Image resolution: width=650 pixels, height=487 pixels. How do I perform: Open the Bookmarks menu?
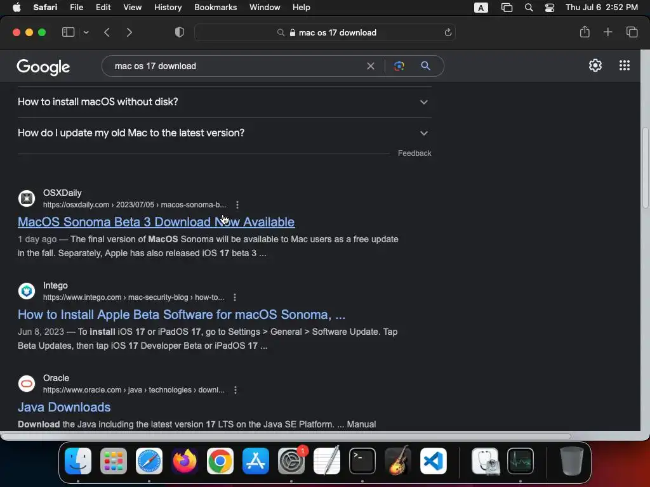coord(216,8)
